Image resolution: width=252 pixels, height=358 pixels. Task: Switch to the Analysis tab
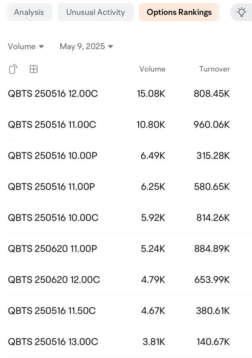[x=29, y=12]
